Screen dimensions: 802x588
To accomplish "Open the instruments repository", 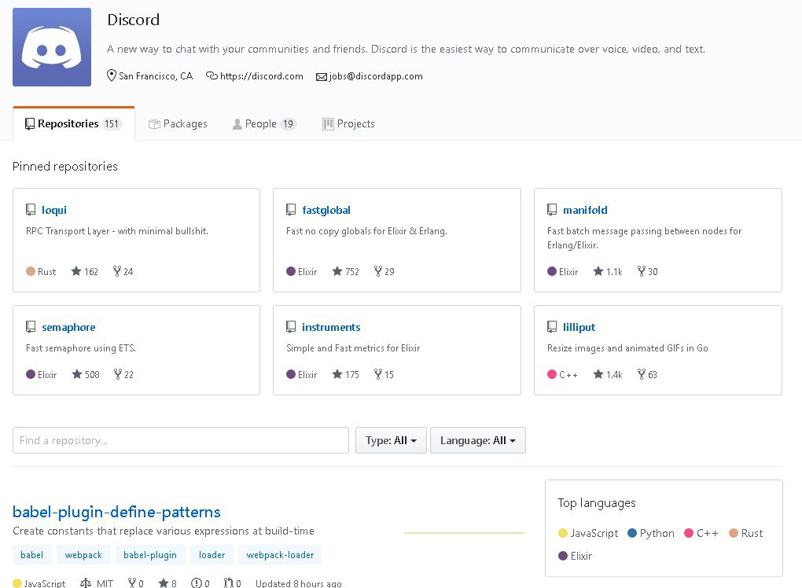I will (x=331, y=327).
